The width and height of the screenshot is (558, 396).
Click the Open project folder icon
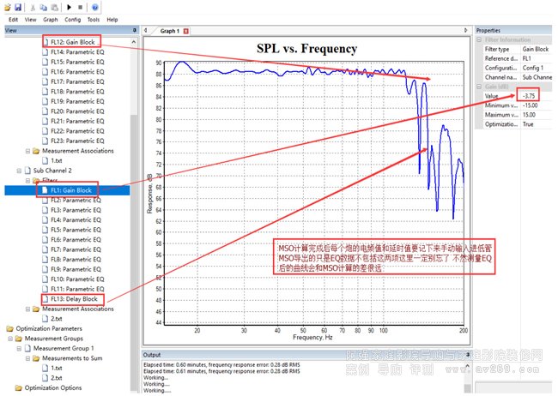(8, 7)
